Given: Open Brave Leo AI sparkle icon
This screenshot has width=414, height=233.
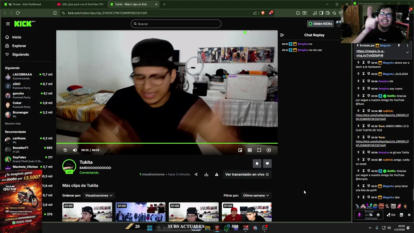Looking at the screenshot, I should click(x=334, y=13).
